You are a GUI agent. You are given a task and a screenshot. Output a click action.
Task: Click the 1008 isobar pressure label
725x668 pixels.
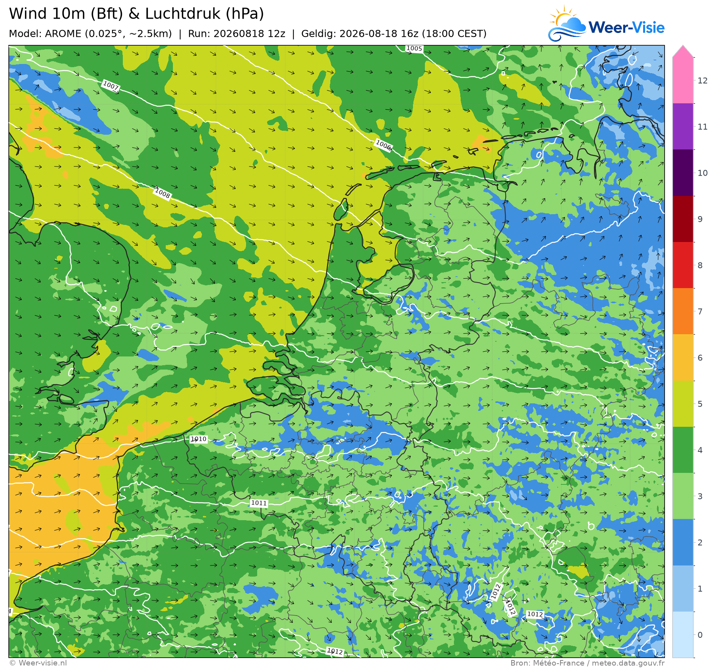162,194
